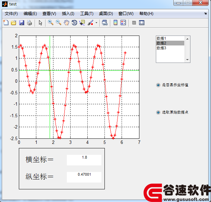This screenshot has width=211, height=202.
Task: Activate the Zoom In magnifier tool
Action: click(x=51, y=23)
